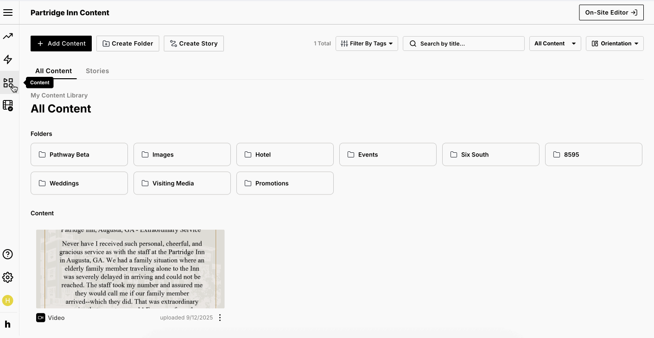Select the lightning quick-actions icon
Image resolution: width=654 pixels, height=338 pixels.
(x=8, y=59)
